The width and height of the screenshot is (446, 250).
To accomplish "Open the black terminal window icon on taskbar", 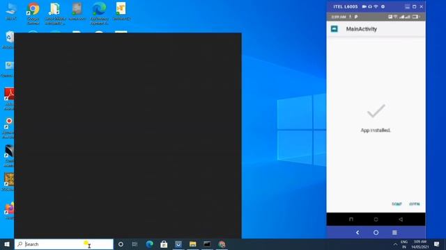I will click(207, 244).
